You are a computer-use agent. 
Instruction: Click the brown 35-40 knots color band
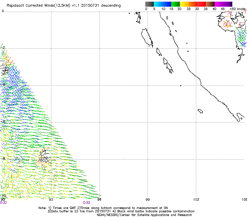tap(210, 4)
